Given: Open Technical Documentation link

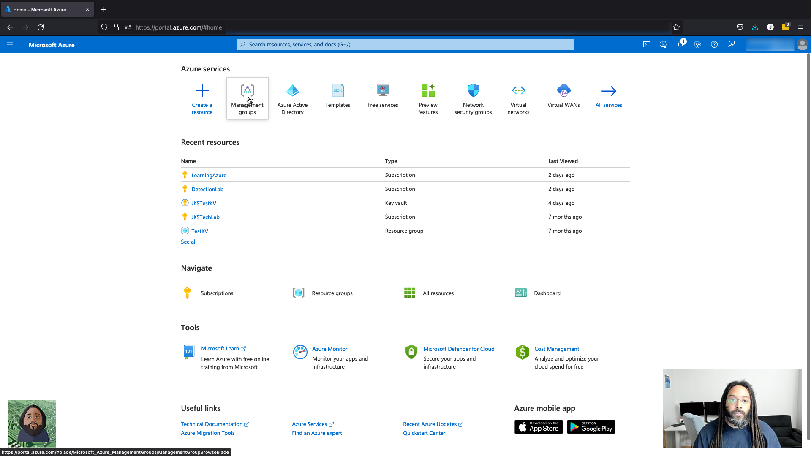Looking at the screenshot, I should (x=215, y=424).
